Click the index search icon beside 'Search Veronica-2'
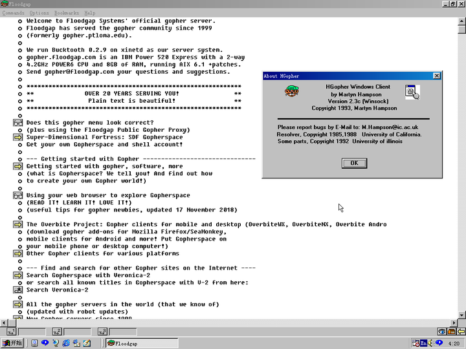Viewport: 466px width, 349px height. click(x=18, y=290)
